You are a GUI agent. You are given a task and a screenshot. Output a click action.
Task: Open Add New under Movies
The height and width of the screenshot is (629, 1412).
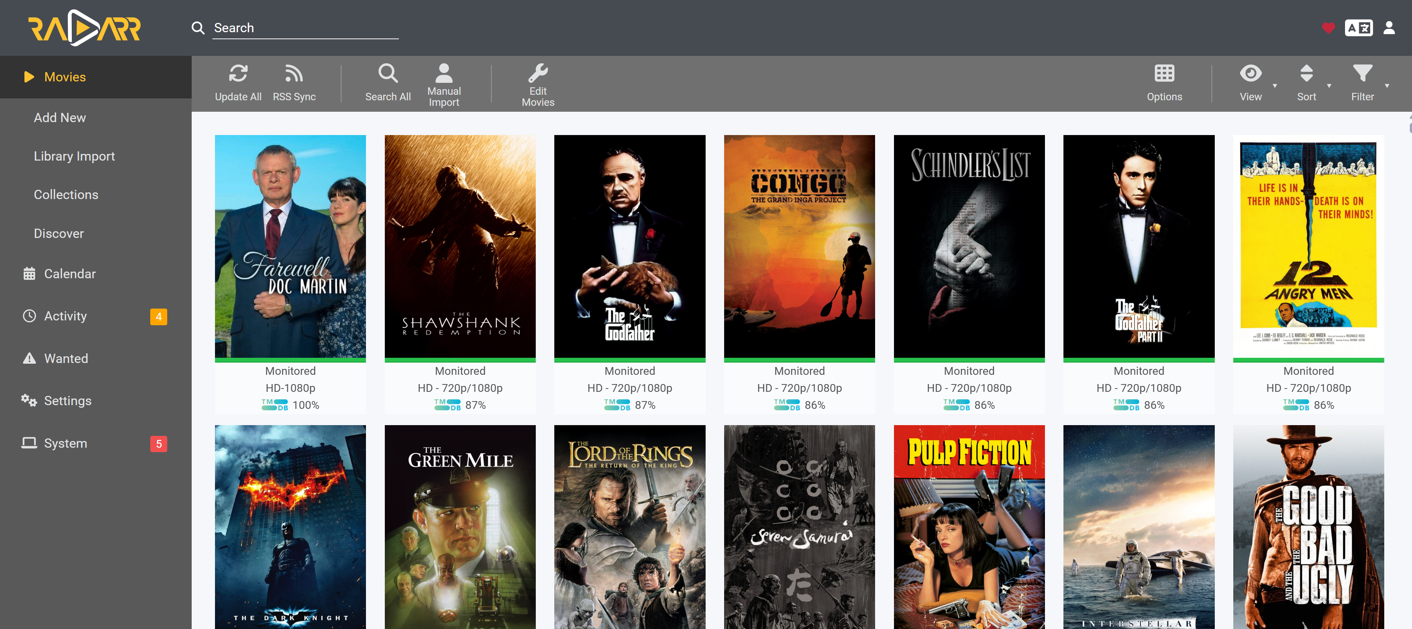(60, 118)
